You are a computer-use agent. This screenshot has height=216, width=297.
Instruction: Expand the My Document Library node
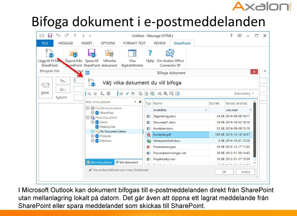[x=93, y=131]
